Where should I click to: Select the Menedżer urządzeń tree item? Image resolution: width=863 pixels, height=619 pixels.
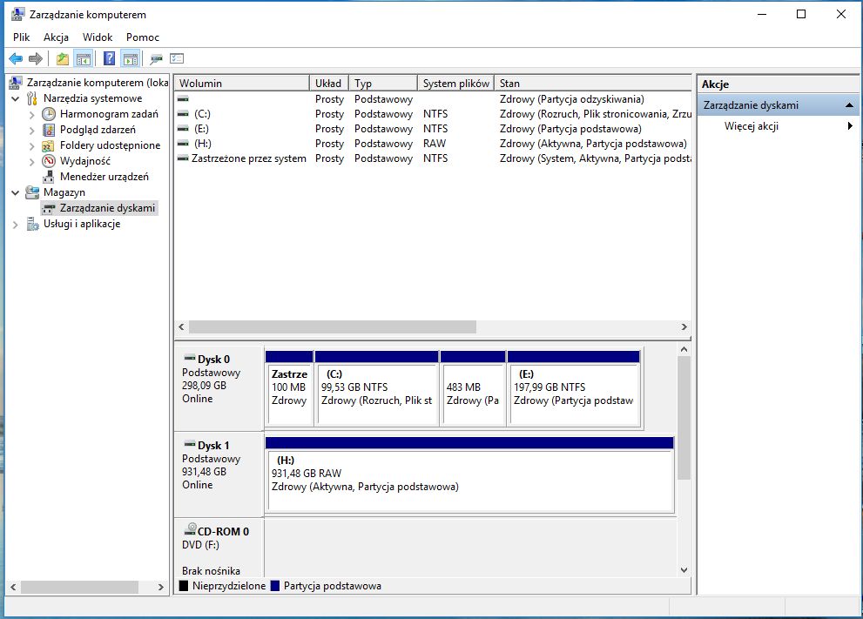coord(104,177)
